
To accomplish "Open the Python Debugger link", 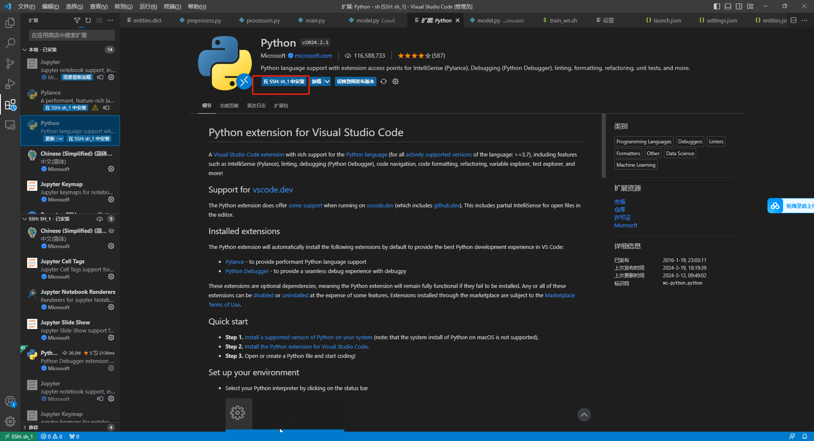I will pyautogui.click(x=247, y=271).
